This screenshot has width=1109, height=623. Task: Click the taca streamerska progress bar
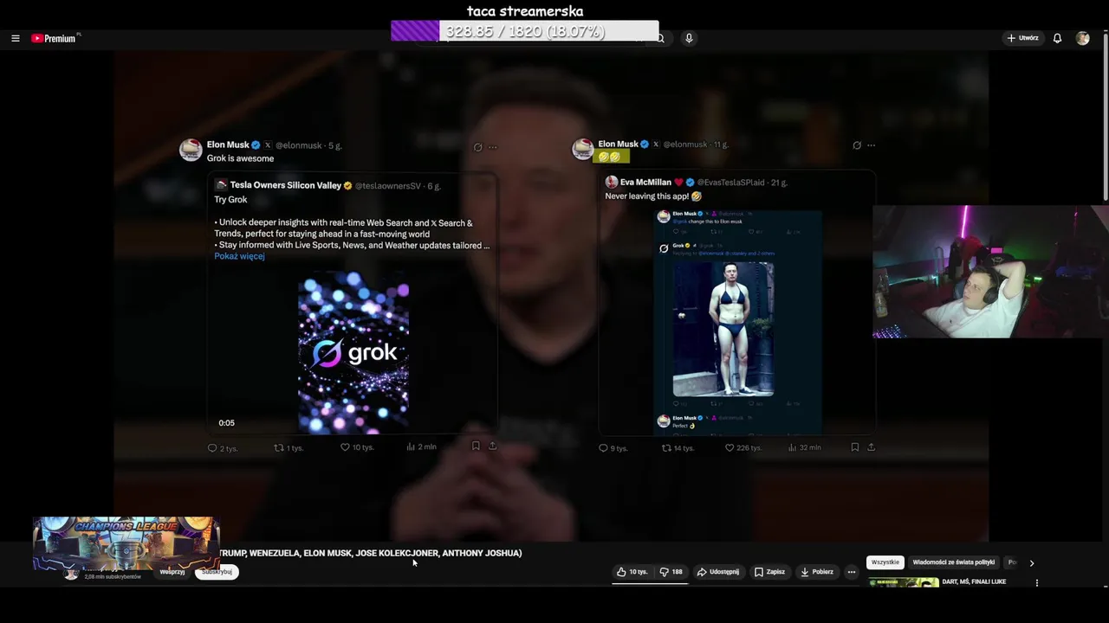[525, 31]
